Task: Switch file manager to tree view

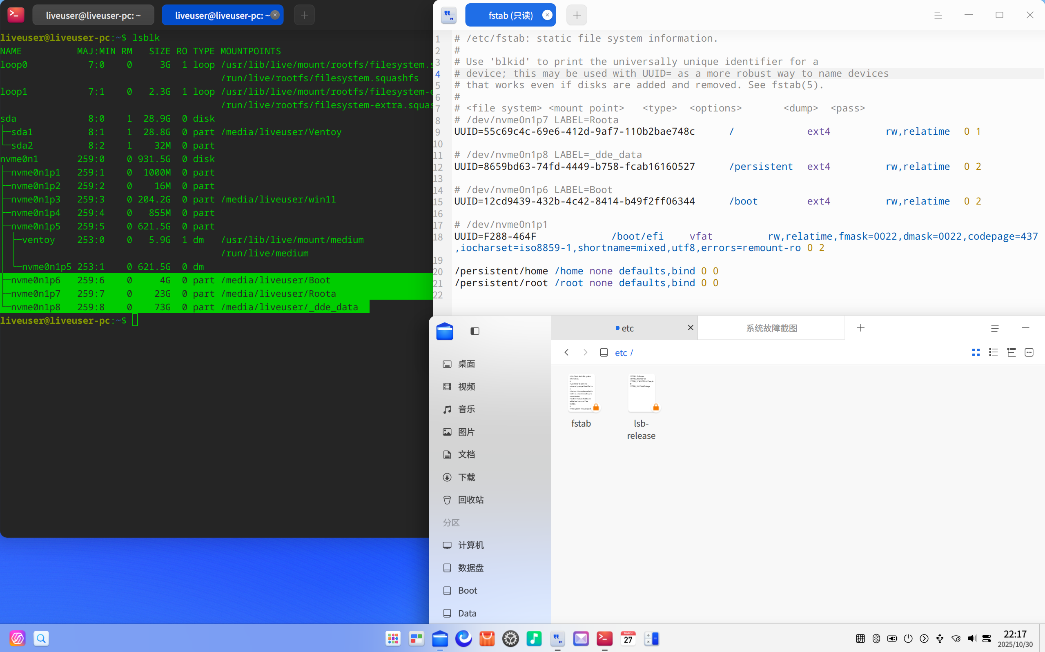Action: pyautogui.click(x=1011, y=352)
